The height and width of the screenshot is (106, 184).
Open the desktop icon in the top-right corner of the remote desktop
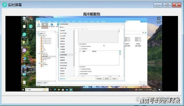pos(159,18)
